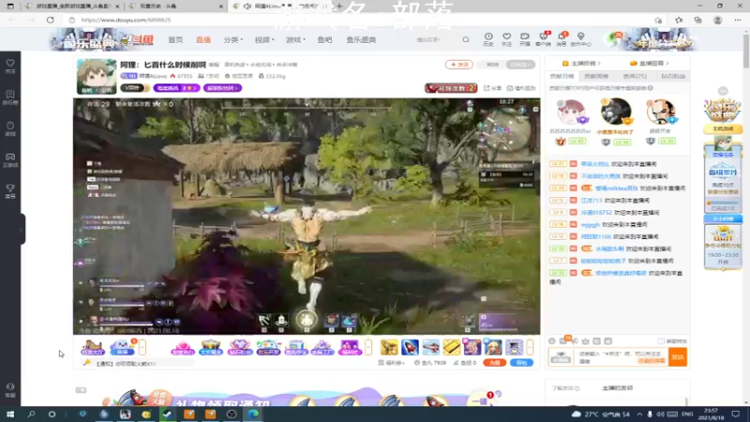Click the 任务大厅 icon below the video
Image resolution: width=750 pixels, height=422 pixels.
click(92, 347)
